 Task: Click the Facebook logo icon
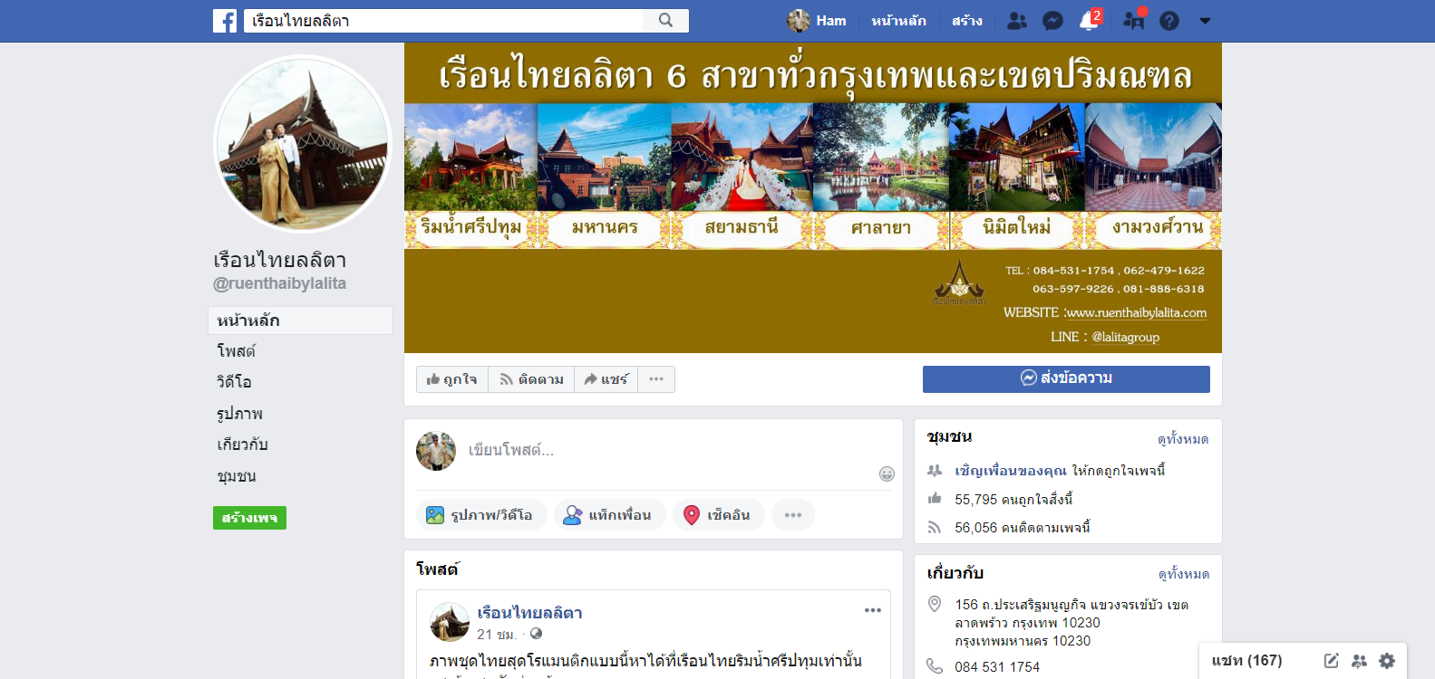(225, 21)
